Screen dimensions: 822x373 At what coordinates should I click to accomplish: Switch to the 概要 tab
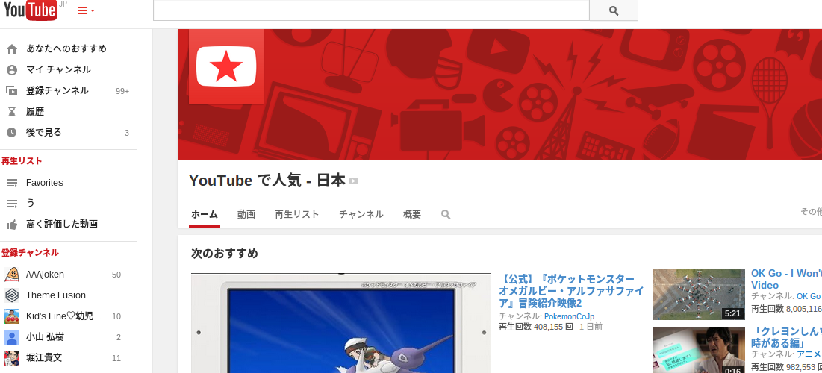tap(412, 214)
